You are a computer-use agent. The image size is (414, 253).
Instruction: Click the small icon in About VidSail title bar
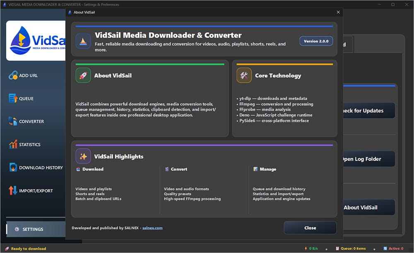click(x=70, y=12)
